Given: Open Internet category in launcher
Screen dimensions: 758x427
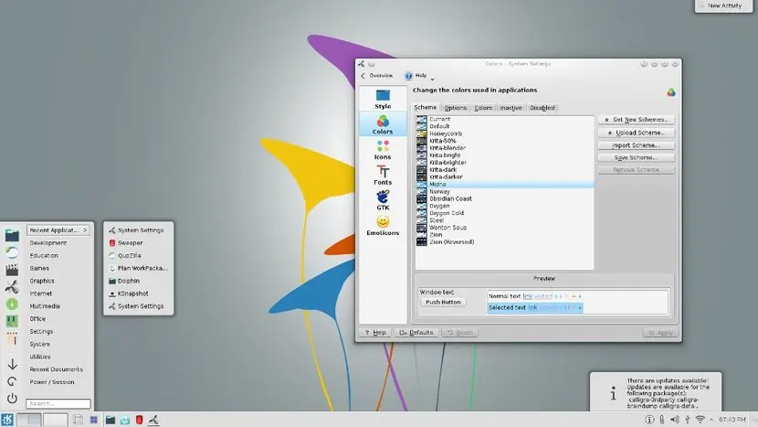Looking at the screenshot, I should 41,294.
